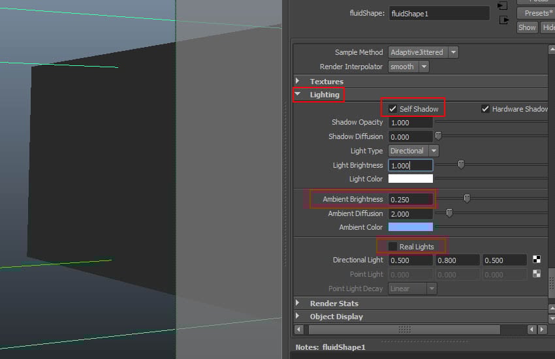Expand the Render Stats section
This screenshot has height=359, width=555.
[x=298, y=303]
